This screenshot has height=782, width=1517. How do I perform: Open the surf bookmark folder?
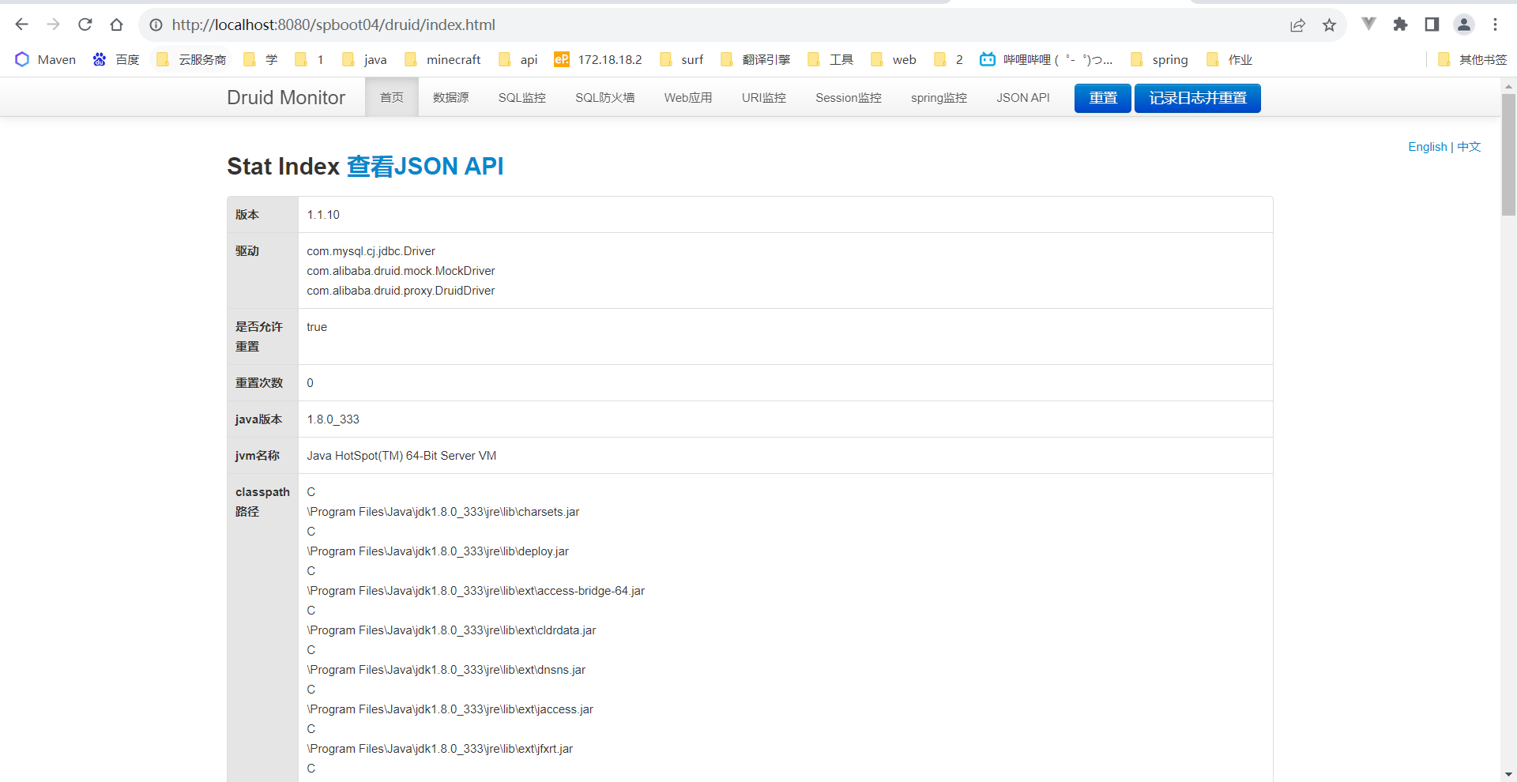click(x=681, y=59)
